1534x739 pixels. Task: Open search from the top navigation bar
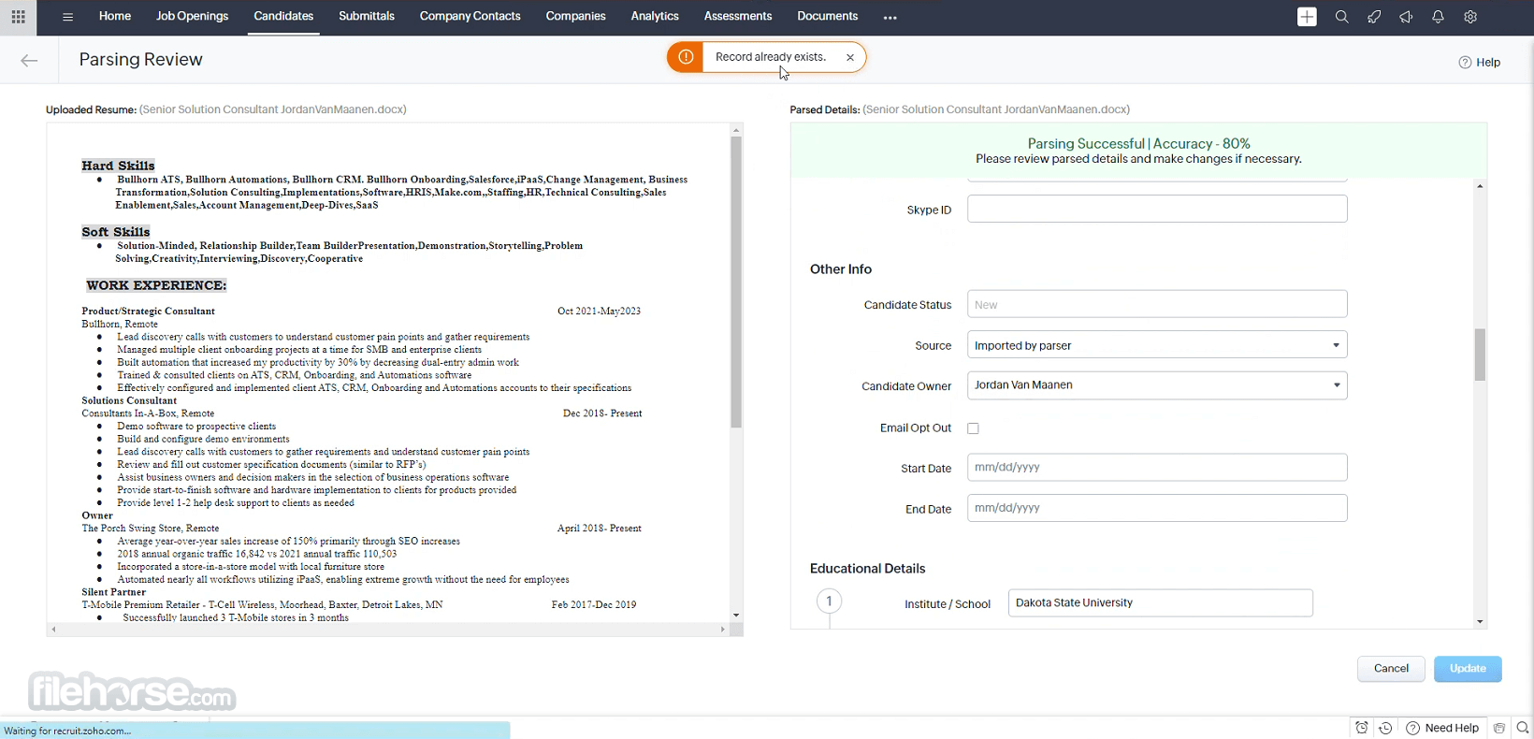click(x=1341, y=17)
